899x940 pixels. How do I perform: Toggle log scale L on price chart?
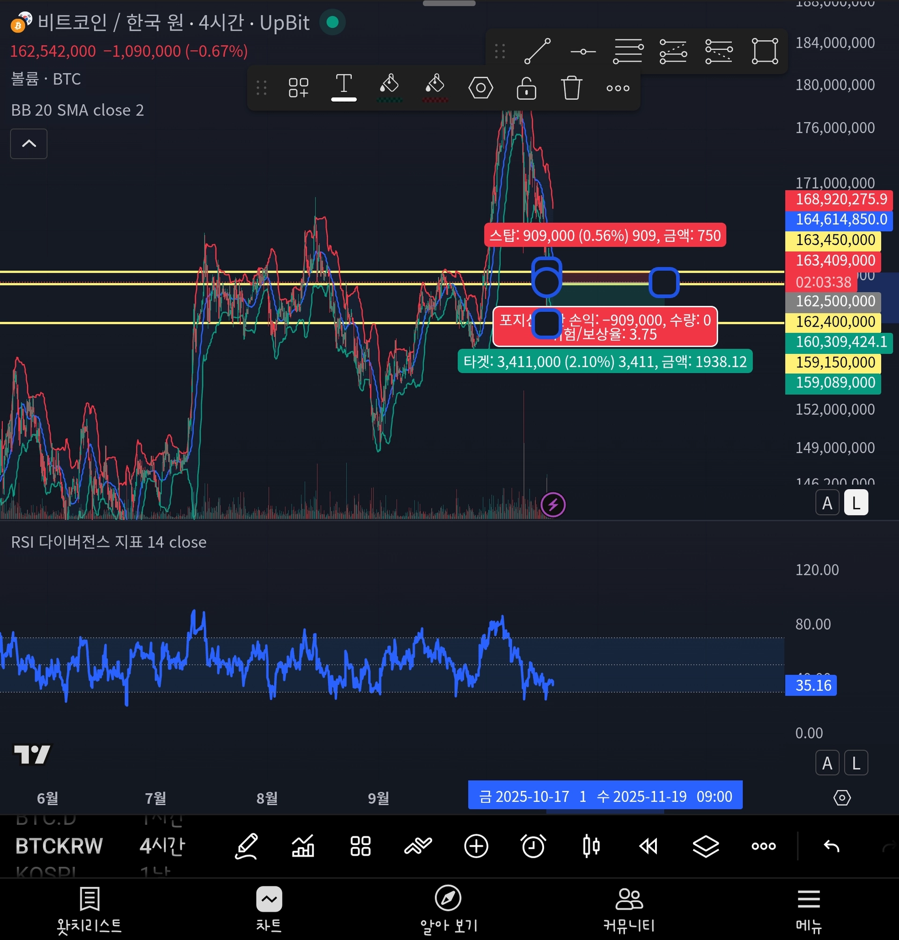pyautogui.click(x=856, y=503)
